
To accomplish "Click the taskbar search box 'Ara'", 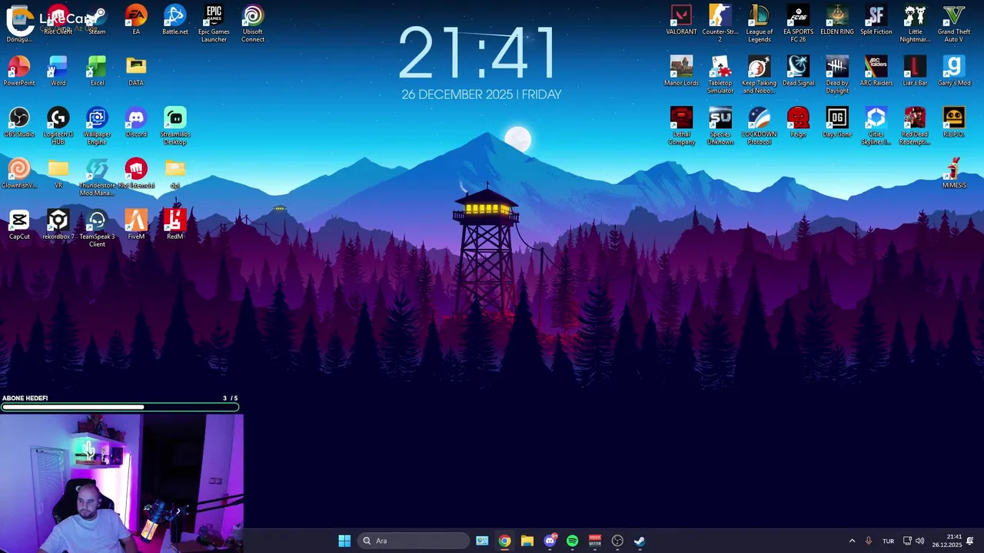I will click(414, 541).
